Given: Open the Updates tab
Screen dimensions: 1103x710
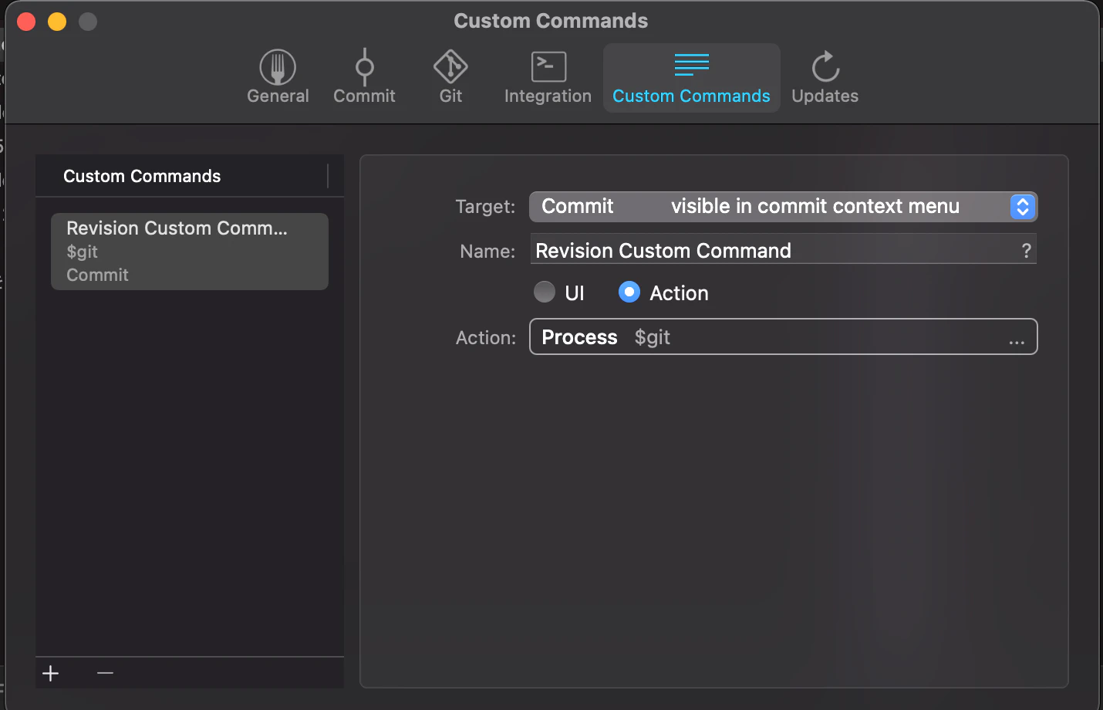Looking at the screenshot, I should point(825,78).
